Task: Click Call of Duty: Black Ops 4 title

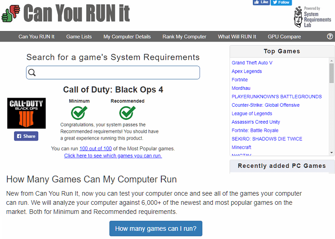Action: click(x=113, y=89)
